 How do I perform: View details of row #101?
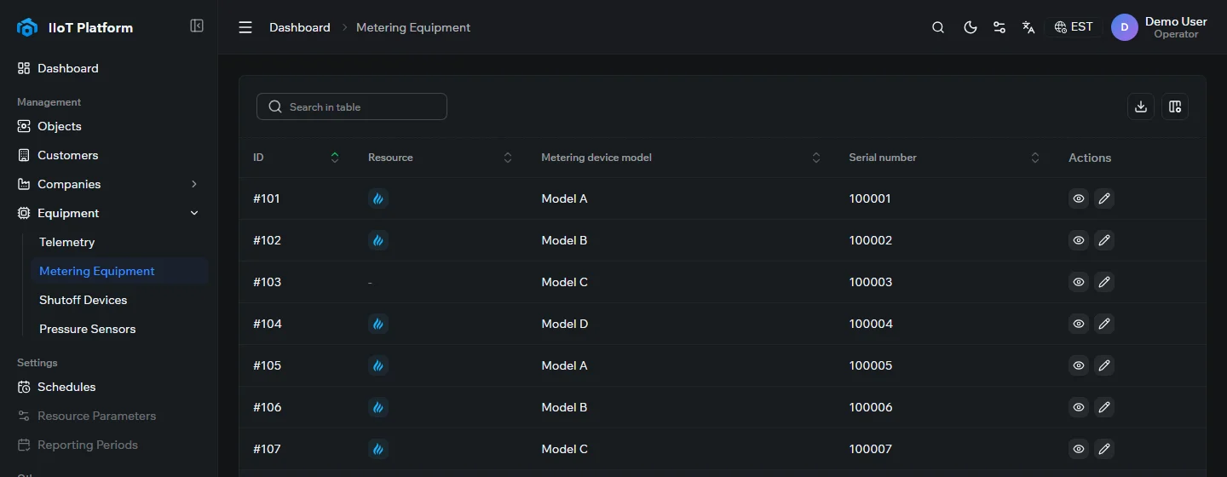(x=1079, y=198)
